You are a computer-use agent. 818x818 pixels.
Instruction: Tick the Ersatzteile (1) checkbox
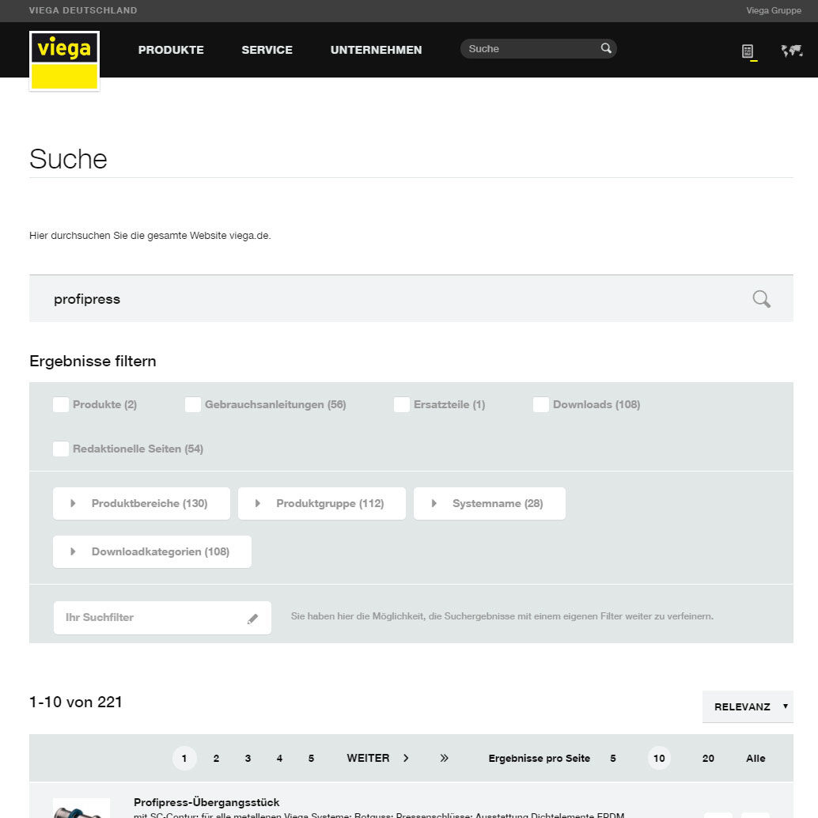point(402,404)
